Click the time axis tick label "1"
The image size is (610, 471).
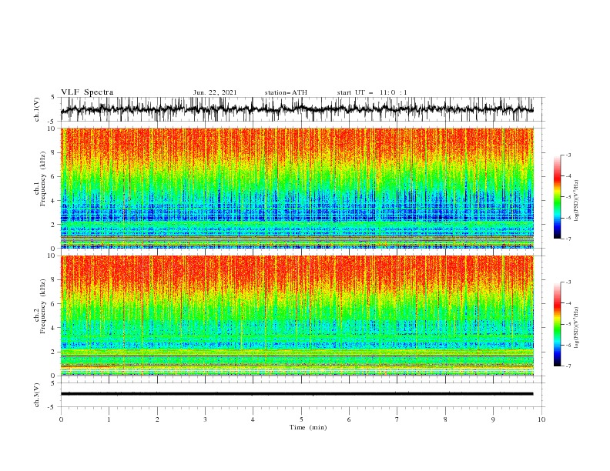pos(109,419)
